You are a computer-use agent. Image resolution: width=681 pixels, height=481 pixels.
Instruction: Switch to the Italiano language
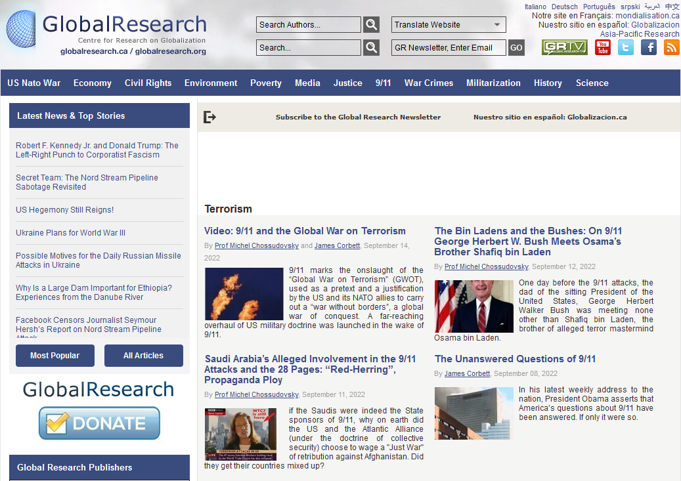535,7
